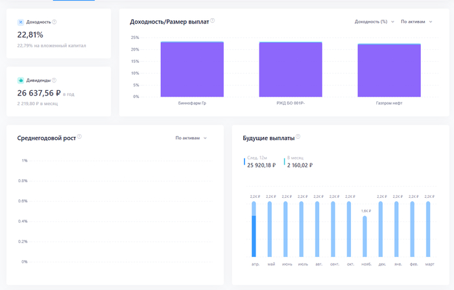Image resolution: width=454 pixels, height=290 pixels.
Task: Select the нояб. payout bar
Action: 364,236
